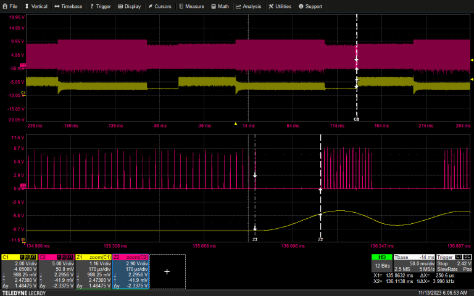This screenshot has height=296, width=474.
Task: Click the Measure menu icon
Action: (x=181, y=6)
